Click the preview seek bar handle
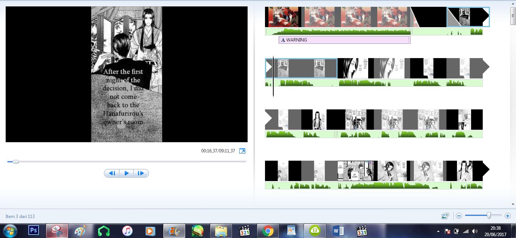Screen dimensions: 516x238 (x=15, y=161)
